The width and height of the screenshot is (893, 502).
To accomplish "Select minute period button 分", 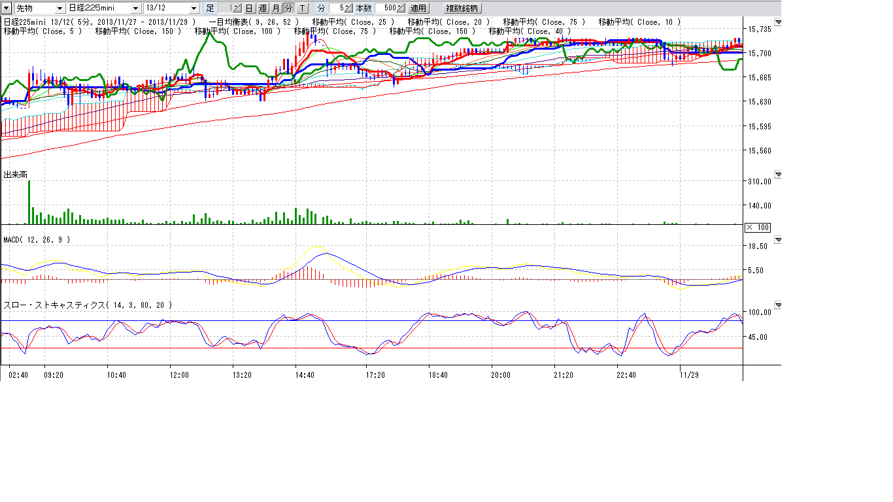I will [x=288, y=8].
